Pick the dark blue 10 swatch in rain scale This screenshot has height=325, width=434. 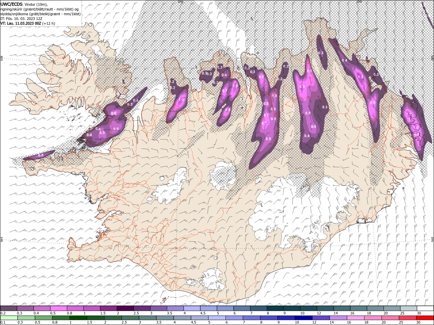click(303, 318)
